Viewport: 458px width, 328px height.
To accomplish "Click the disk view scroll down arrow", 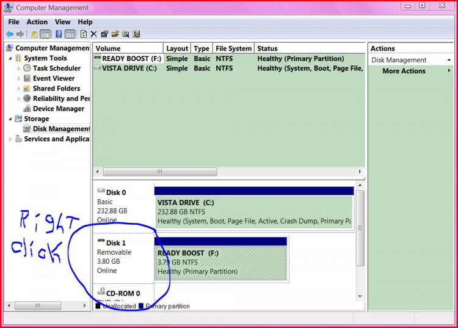I will (360, 296).
